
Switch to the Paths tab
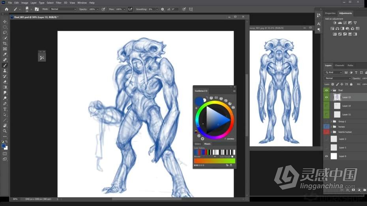350,65
